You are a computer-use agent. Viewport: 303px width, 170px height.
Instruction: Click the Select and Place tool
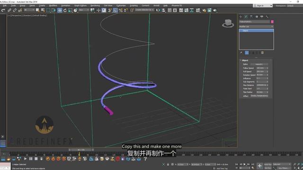point(76,10)
